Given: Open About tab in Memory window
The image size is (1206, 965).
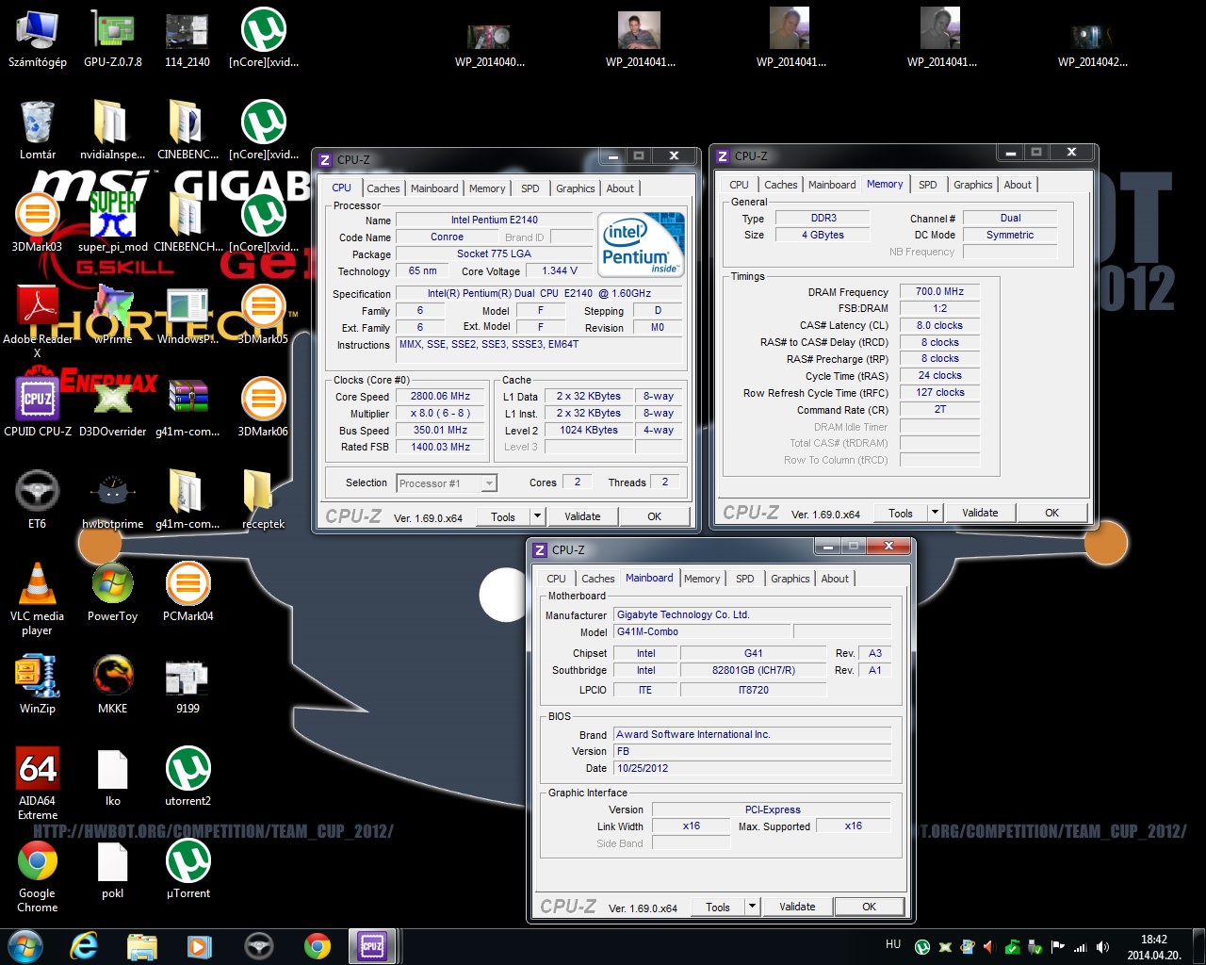Looking at the screenshot, I should coord(1018,185).
